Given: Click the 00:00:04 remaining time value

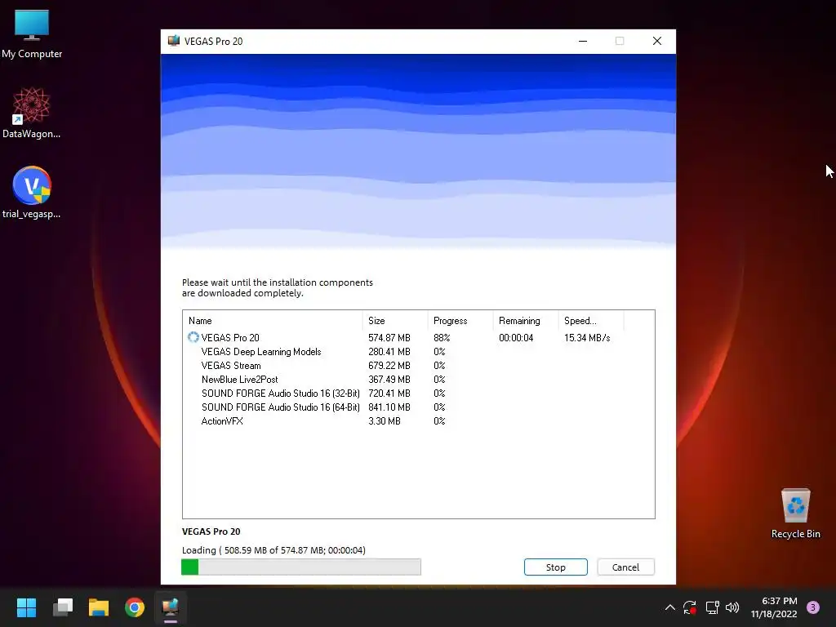Looking at the screenshot, I should coord(516,337).
